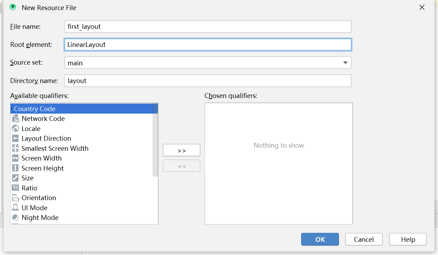The width and height of the screenshot is (438, 255).
Task: Click the Night Mode moon icon
Action: click(x=15, y=217)
